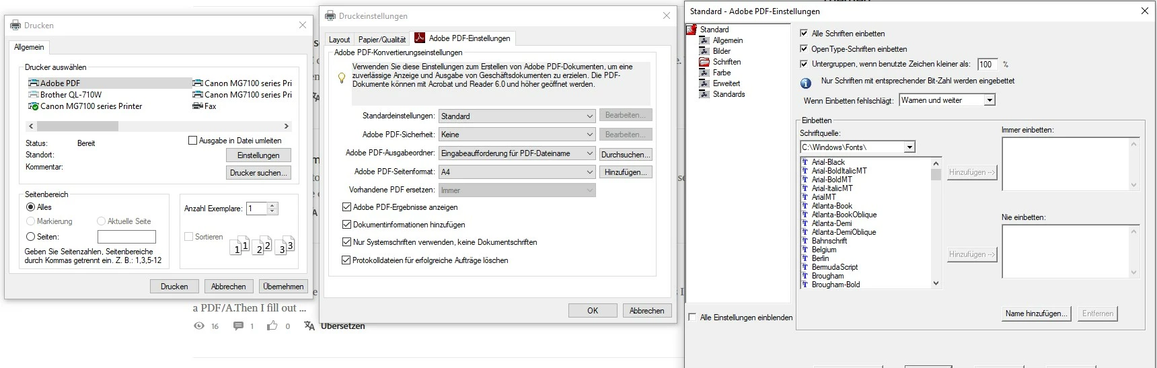Open Standard settings root icon in tree

(x=691, y=30)
